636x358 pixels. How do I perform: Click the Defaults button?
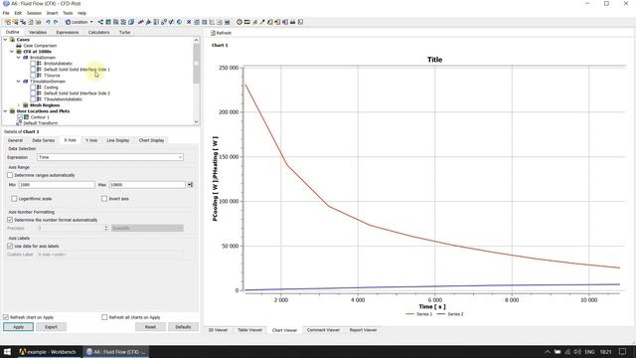[183, 327]
